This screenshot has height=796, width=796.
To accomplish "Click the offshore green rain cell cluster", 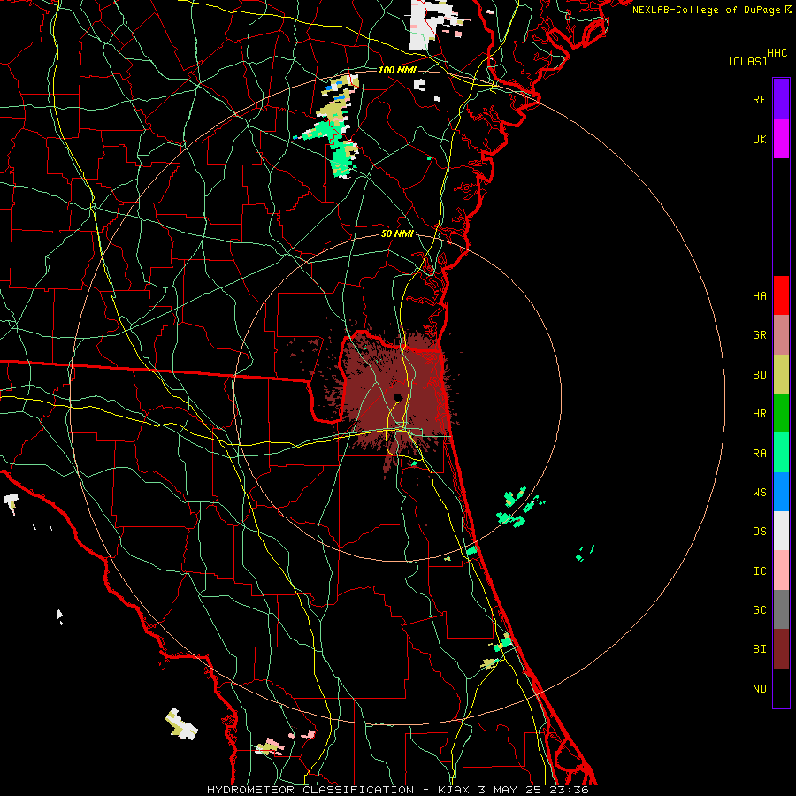I will (519, 507).
